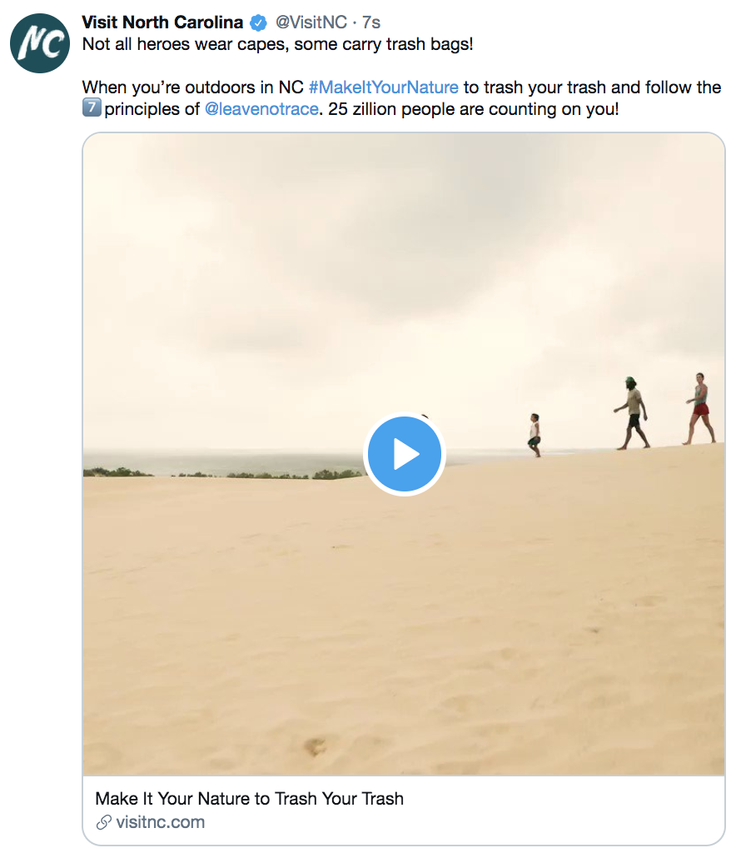Viewport: 736px width, 858px height.
Task: Click the man wearing a green cap
Action: [x=632, y=412]
